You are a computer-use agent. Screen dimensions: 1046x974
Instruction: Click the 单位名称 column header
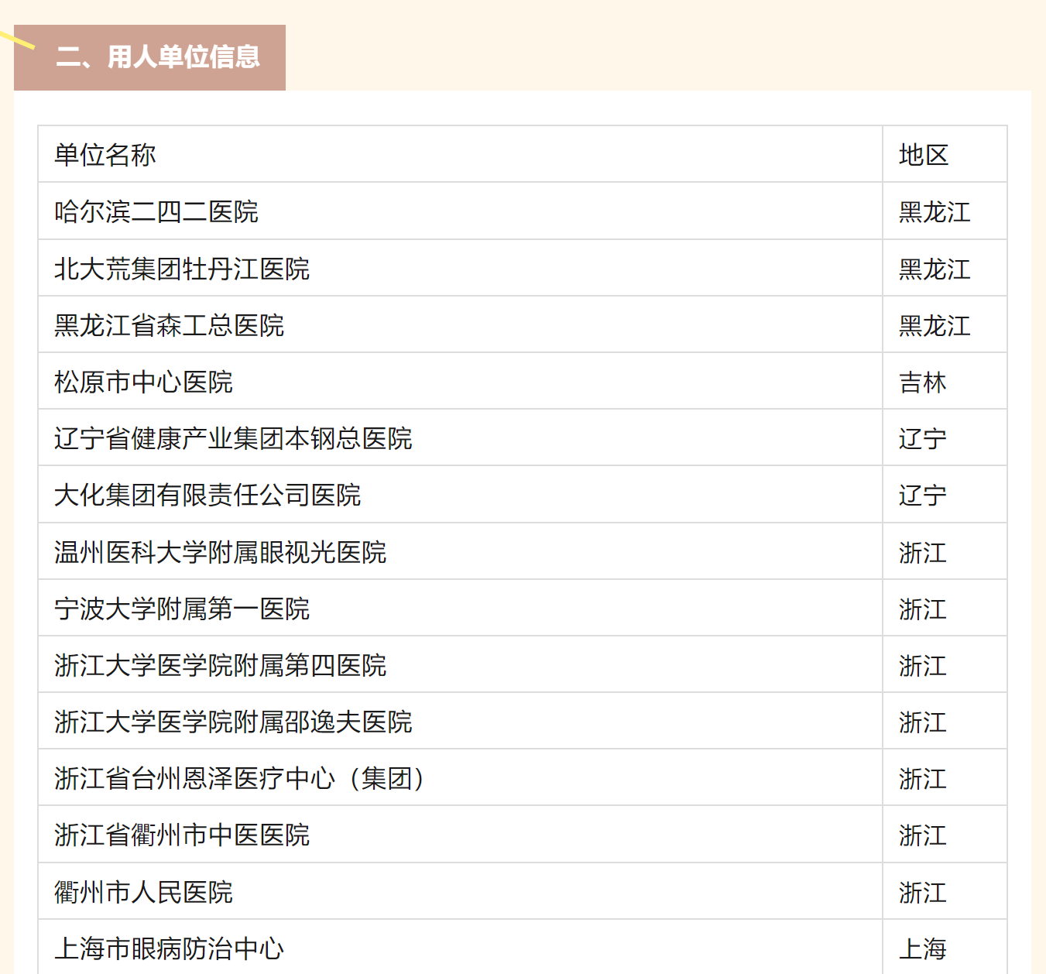105,155
